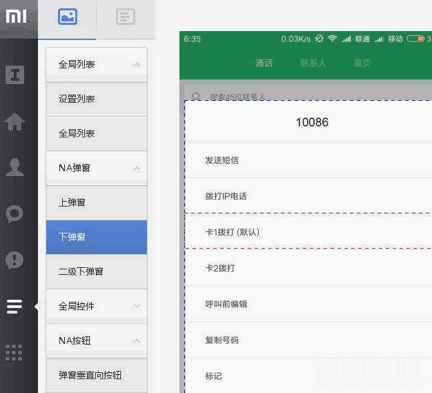Select the 全局列表 sub-item without a chevron
Image resolution: width=432 pixels, height=393 pixels.
(97, 133)
